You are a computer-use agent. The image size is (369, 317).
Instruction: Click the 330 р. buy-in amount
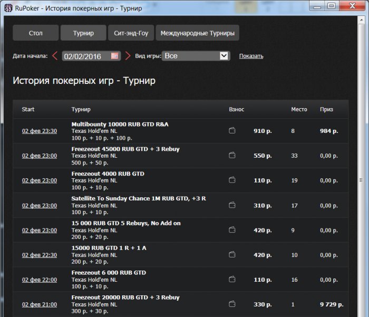(x=263, y=304)
